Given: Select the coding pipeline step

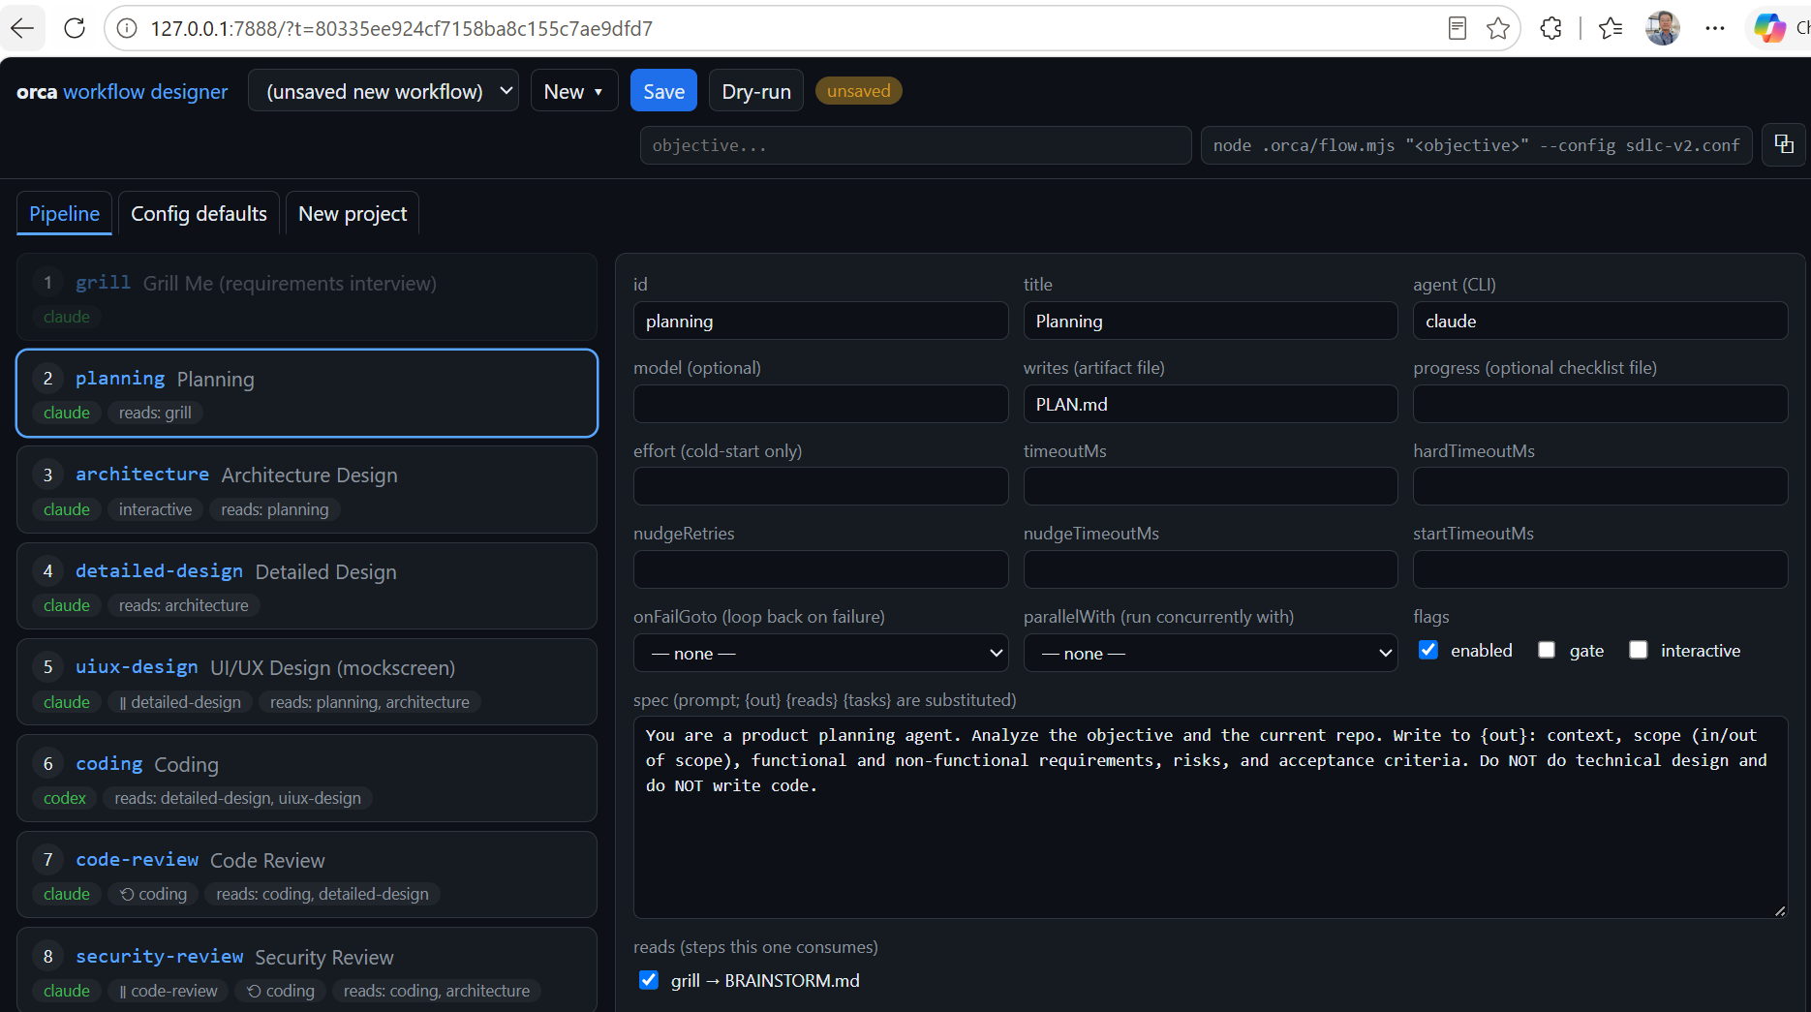Looking at the screenshot, I should click(x=307, y=779).
